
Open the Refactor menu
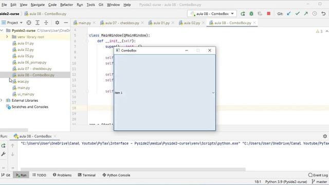coord(66,5)
